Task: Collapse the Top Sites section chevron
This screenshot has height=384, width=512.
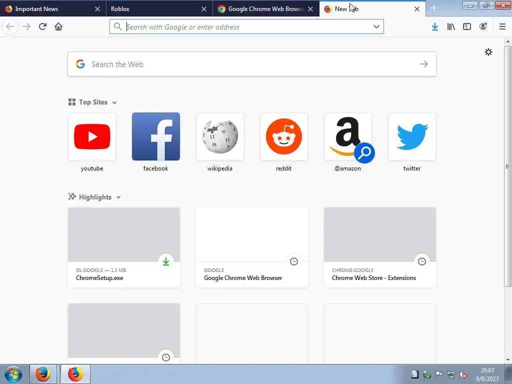Action: 114,102
